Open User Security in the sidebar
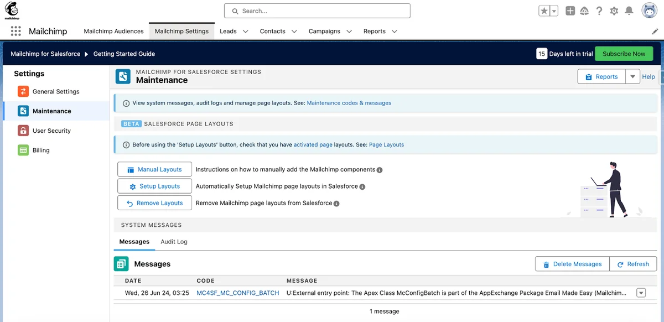The width and height of the screenshot is (664, 322). [51, 131]
